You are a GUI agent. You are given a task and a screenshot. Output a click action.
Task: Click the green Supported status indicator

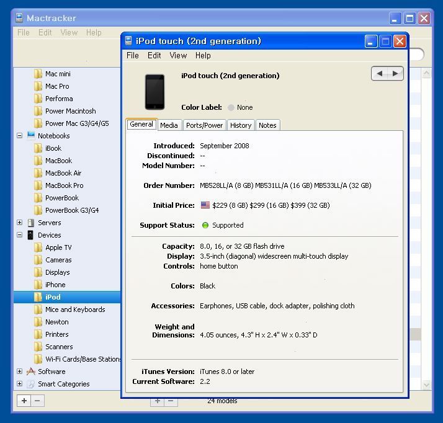(x=205, y=225)
